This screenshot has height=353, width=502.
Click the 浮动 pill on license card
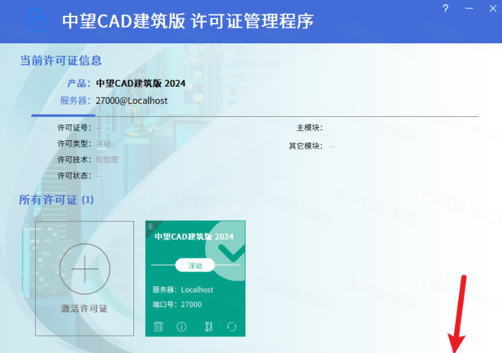[x=195, y=265]
